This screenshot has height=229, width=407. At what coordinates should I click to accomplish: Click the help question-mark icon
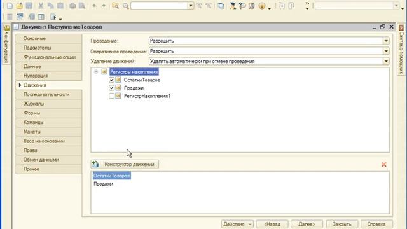coord(242,6)
